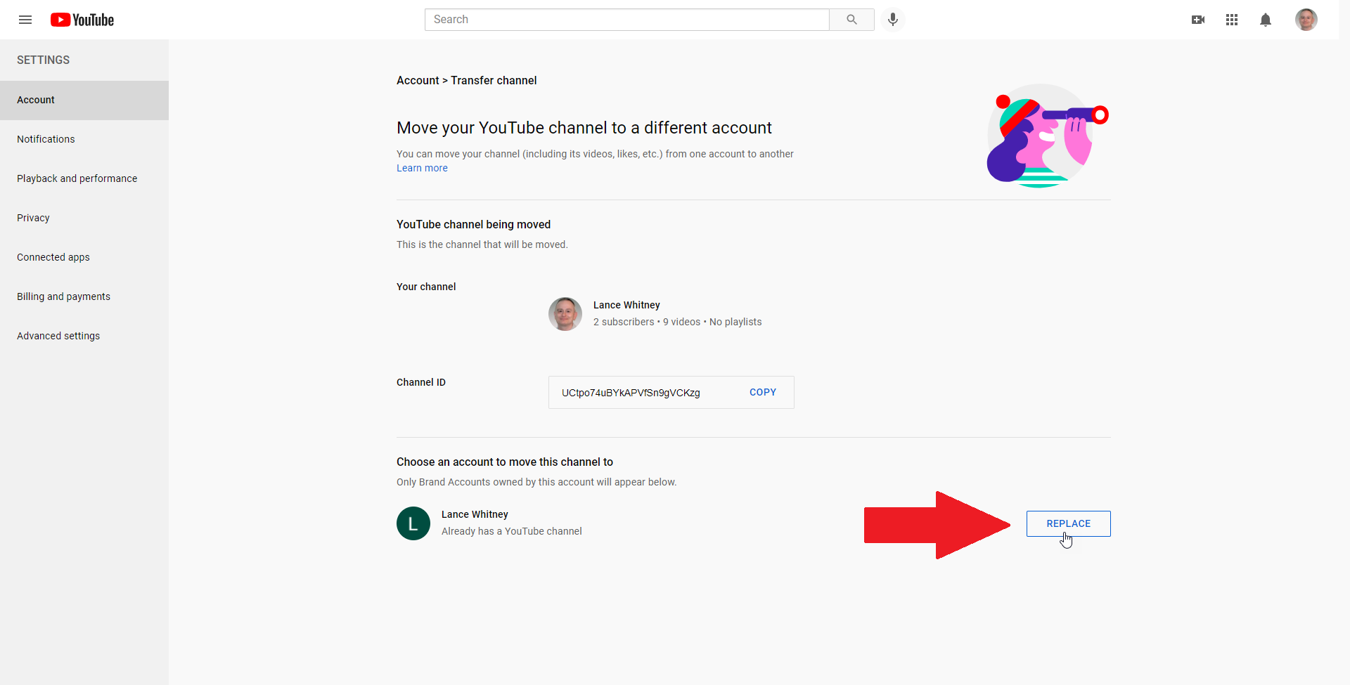
Task: Click the search magnifier button
Action: coord(851,20)
